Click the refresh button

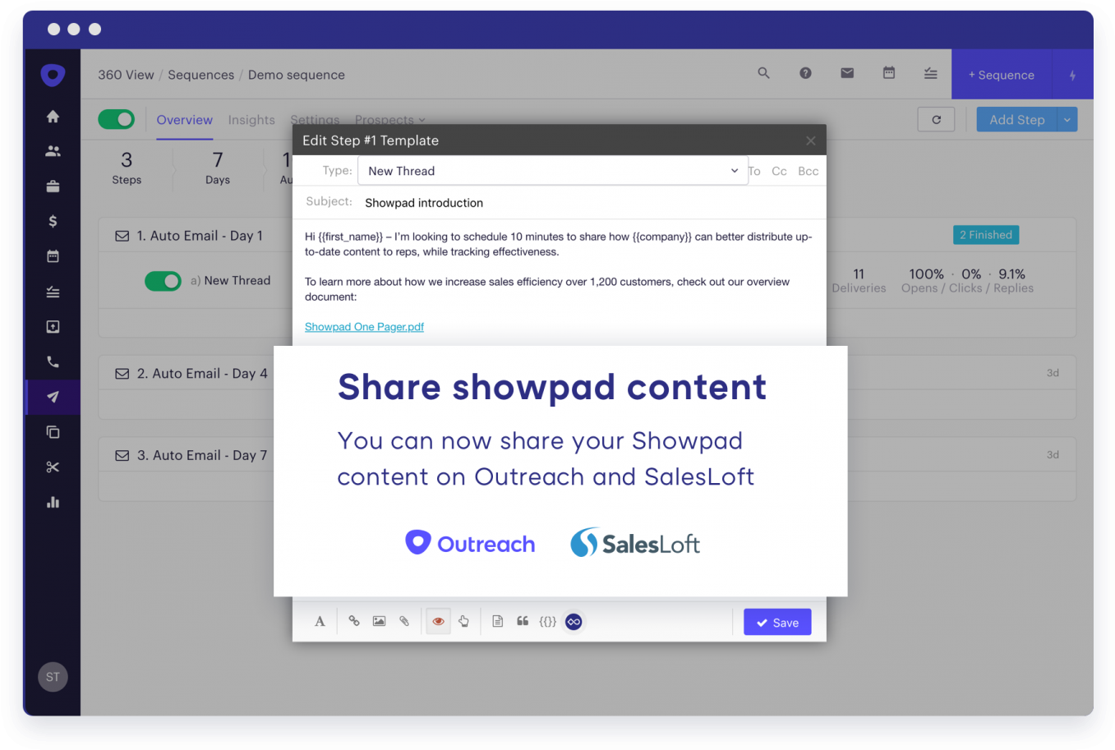[936, 120]
